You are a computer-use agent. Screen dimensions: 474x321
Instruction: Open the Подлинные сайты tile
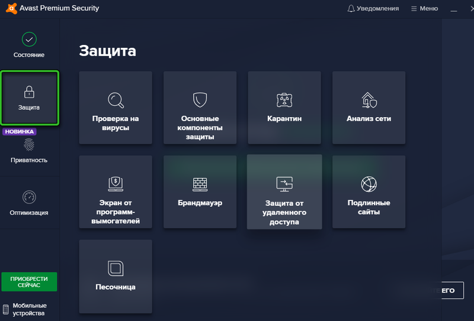pyautogui.click(x=369, y=192)
